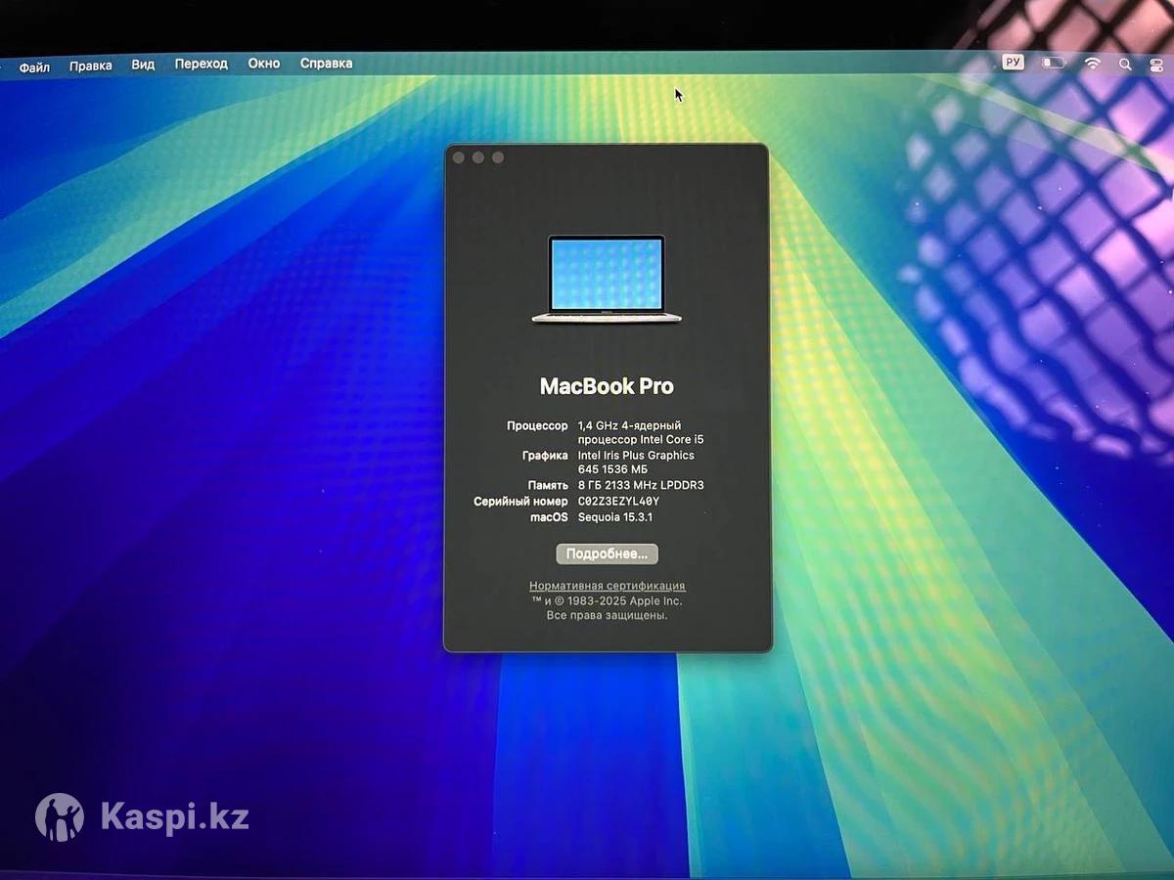Open the Переход menu
1174x880 pixels.
click(x=201, y=64)
